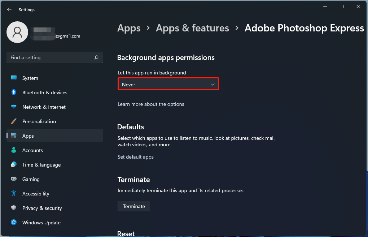Screen dimensions: 368x237
Task: Click the user profile avatar
Action: click(17, 32)
